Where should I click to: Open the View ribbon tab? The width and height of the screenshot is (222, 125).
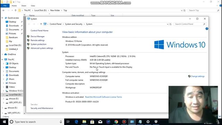coord(33,6)
